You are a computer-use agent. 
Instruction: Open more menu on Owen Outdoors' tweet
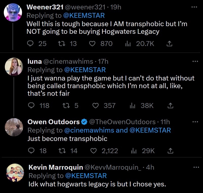tap(195, 122)
